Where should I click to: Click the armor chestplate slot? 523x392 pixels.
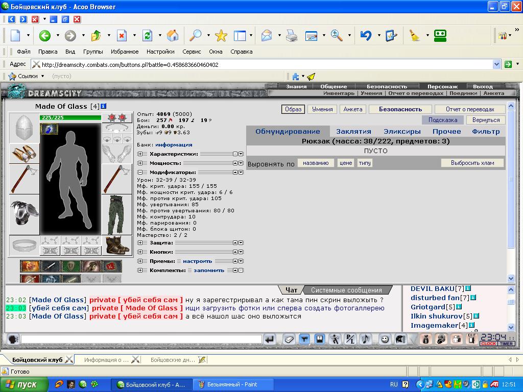point(24,214)
